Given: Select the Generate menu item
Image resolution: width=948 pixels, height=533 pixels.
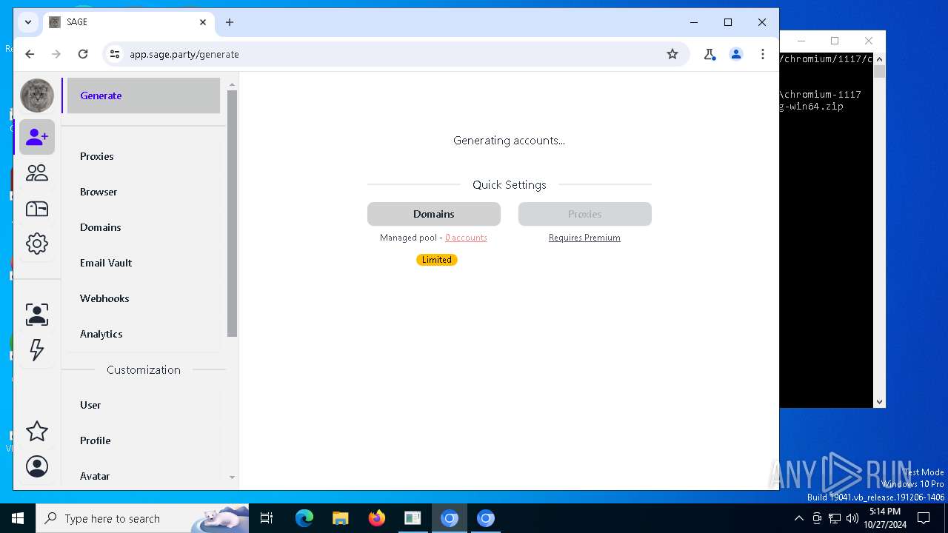Looking at the screenshot, I should pos(144,95).
